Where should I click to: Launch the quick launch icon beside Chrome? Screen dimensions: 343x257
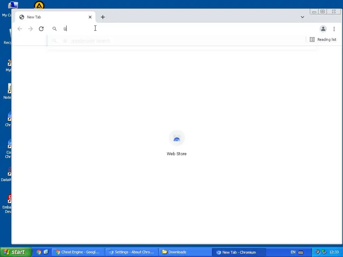click(46, 252)
